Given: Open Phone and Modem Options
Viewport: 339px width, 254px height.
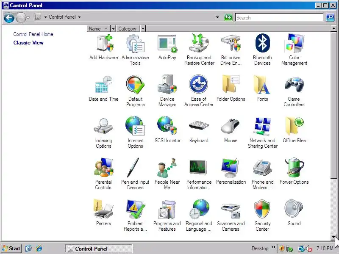Looking at the screenshot, I should [262, 174].
